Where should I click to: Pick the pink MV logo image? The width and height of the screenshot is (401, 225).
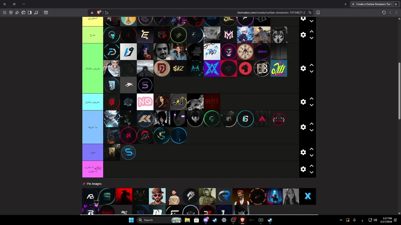coord(229,35)
